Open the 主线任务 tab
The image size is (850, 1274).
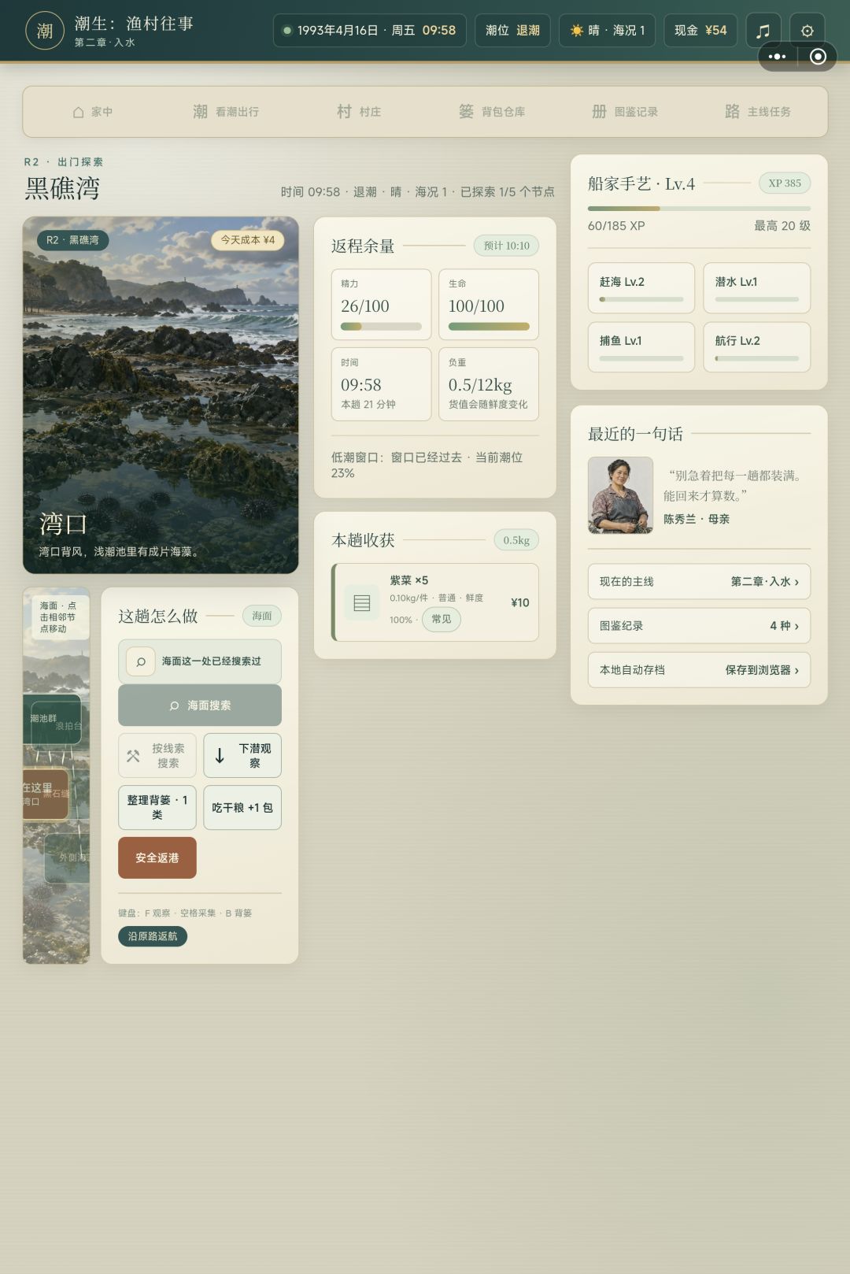pyautogui.click(x=758, y=112)
